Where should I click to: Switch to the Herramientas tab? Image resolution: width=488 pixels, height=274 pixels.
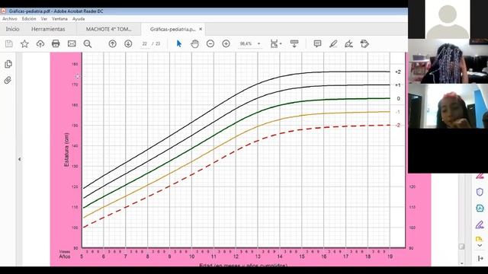coord(48,29)
